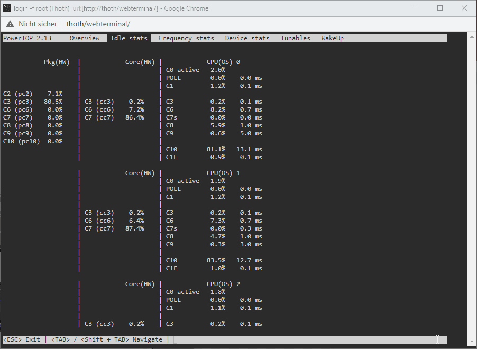Select the Idle stats tab
Viewport: 477px width, 349px height.
(x=129, y=39)
